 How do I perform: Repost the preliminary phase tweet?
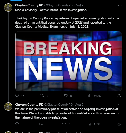41,124
